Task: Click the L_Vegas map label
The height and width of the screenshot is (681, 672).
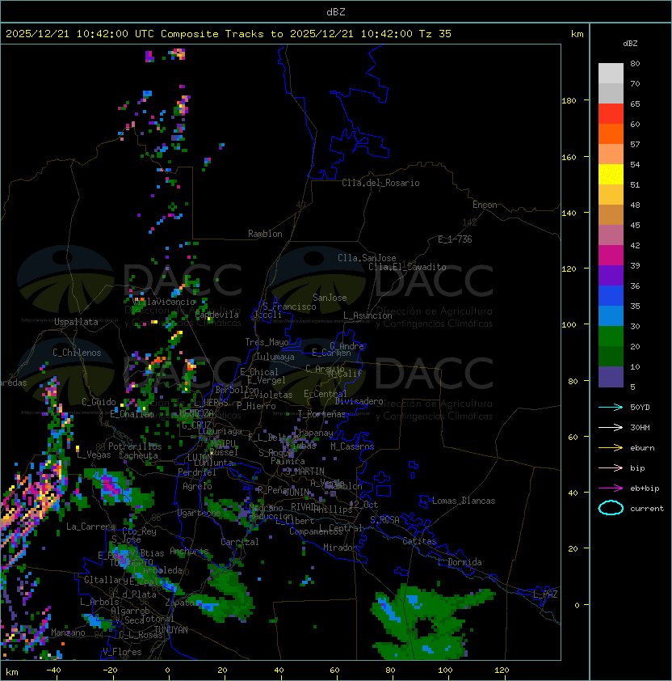Action: (x=94, y=455)
